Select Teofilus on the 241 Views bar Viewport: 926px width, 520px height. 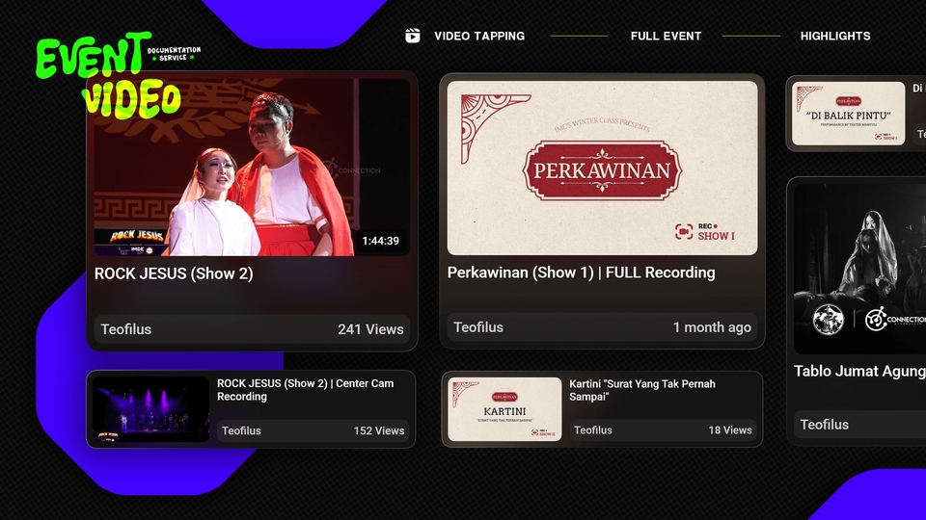tap(125, 329)
